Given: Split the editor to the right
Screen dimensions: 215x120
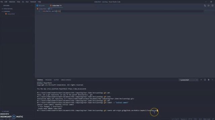Looking at the screenshot, I should [x=212, y=6].
